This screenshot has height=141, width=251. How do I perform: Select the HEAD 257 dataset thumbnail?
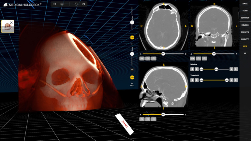[x=8, y=26]
